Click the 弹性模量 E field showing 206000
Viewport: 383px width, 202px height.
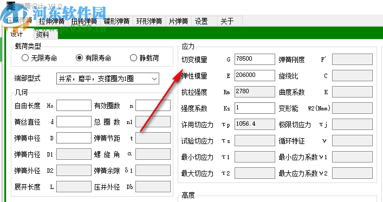tap(255, 75)
